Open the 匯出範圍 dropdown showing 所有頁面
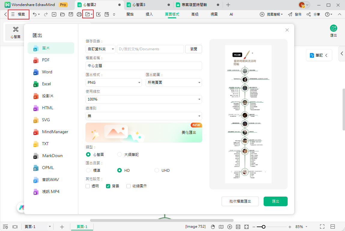This screenshot has height=231, width=345. (x=174, y=82)
